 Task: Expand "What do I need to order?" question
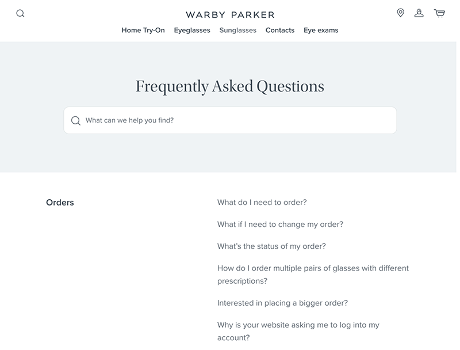click(x=262, y=203)
